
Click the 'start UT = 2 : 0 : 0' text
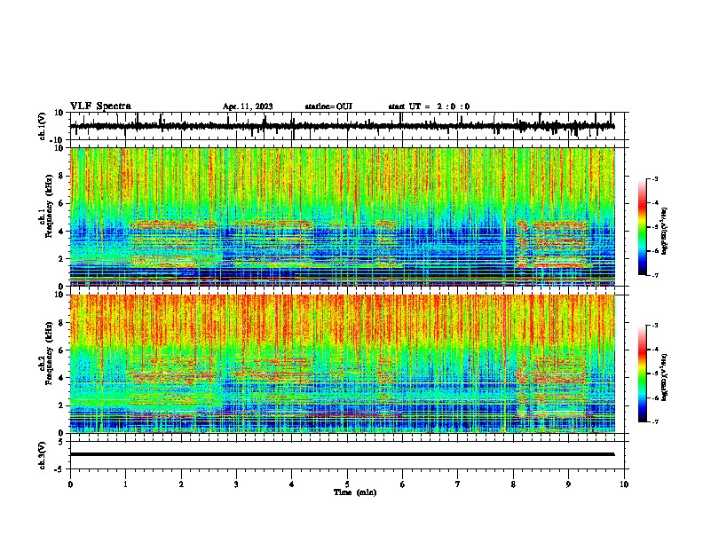429,106
